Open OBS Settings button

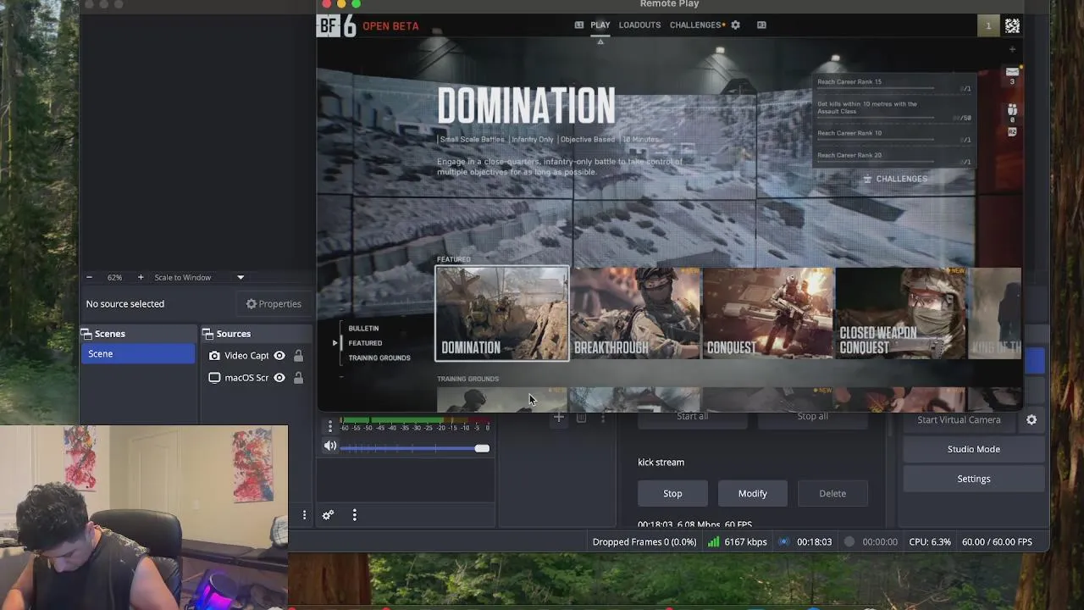[973, 479]
